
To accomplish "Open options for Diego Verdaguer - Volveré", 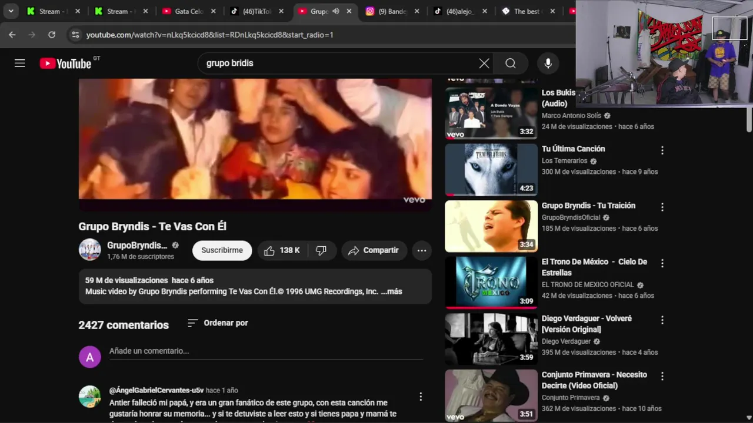I will [x=662, y=320].
